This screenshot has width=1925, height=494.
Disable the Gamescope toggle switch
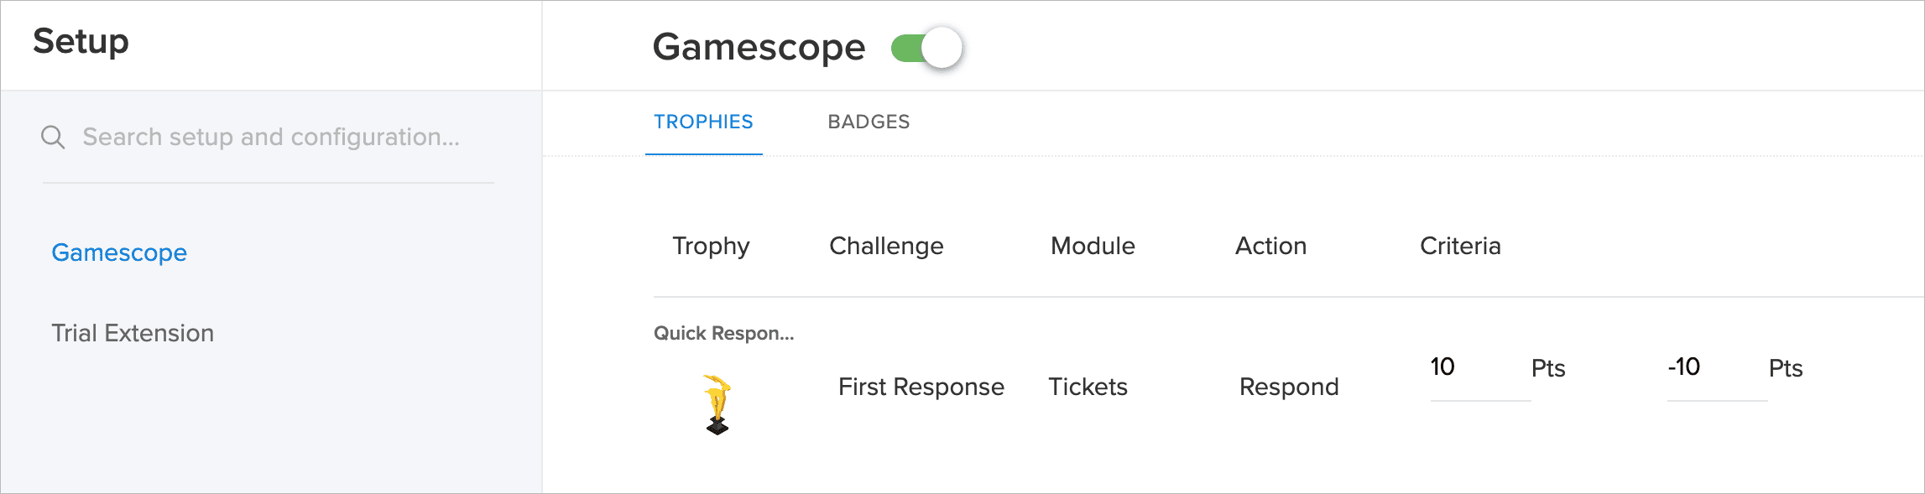point(926,48)
